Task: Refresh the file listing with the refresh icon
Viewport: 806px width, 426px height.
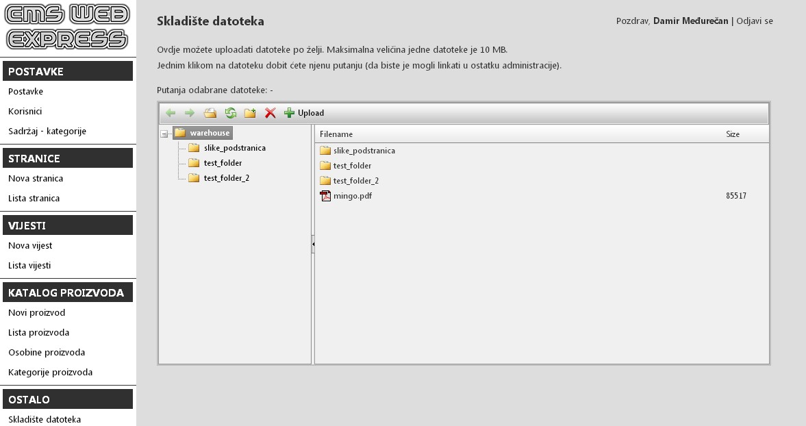Action: point(232,112)
